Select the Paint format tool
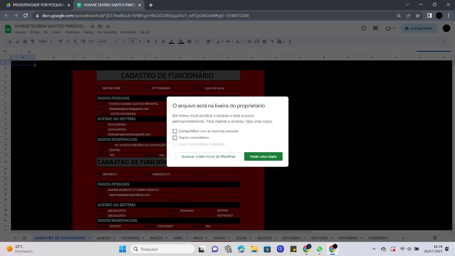The height and width of the screenshot is (256, 455). coord(32,42)
